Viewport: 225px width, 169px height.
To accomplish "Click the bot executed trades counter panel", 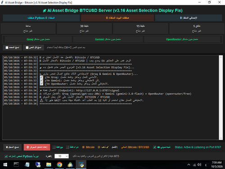I will point(117,18).
